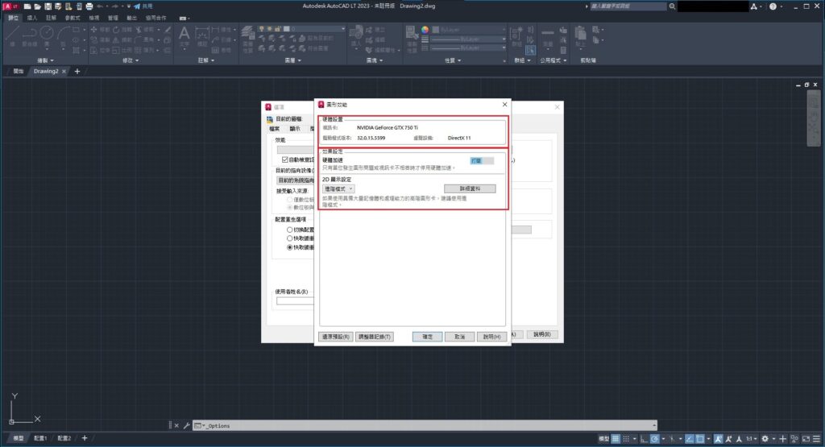Click the customization gear icon in status bar
825x447 pixels.
765,438
